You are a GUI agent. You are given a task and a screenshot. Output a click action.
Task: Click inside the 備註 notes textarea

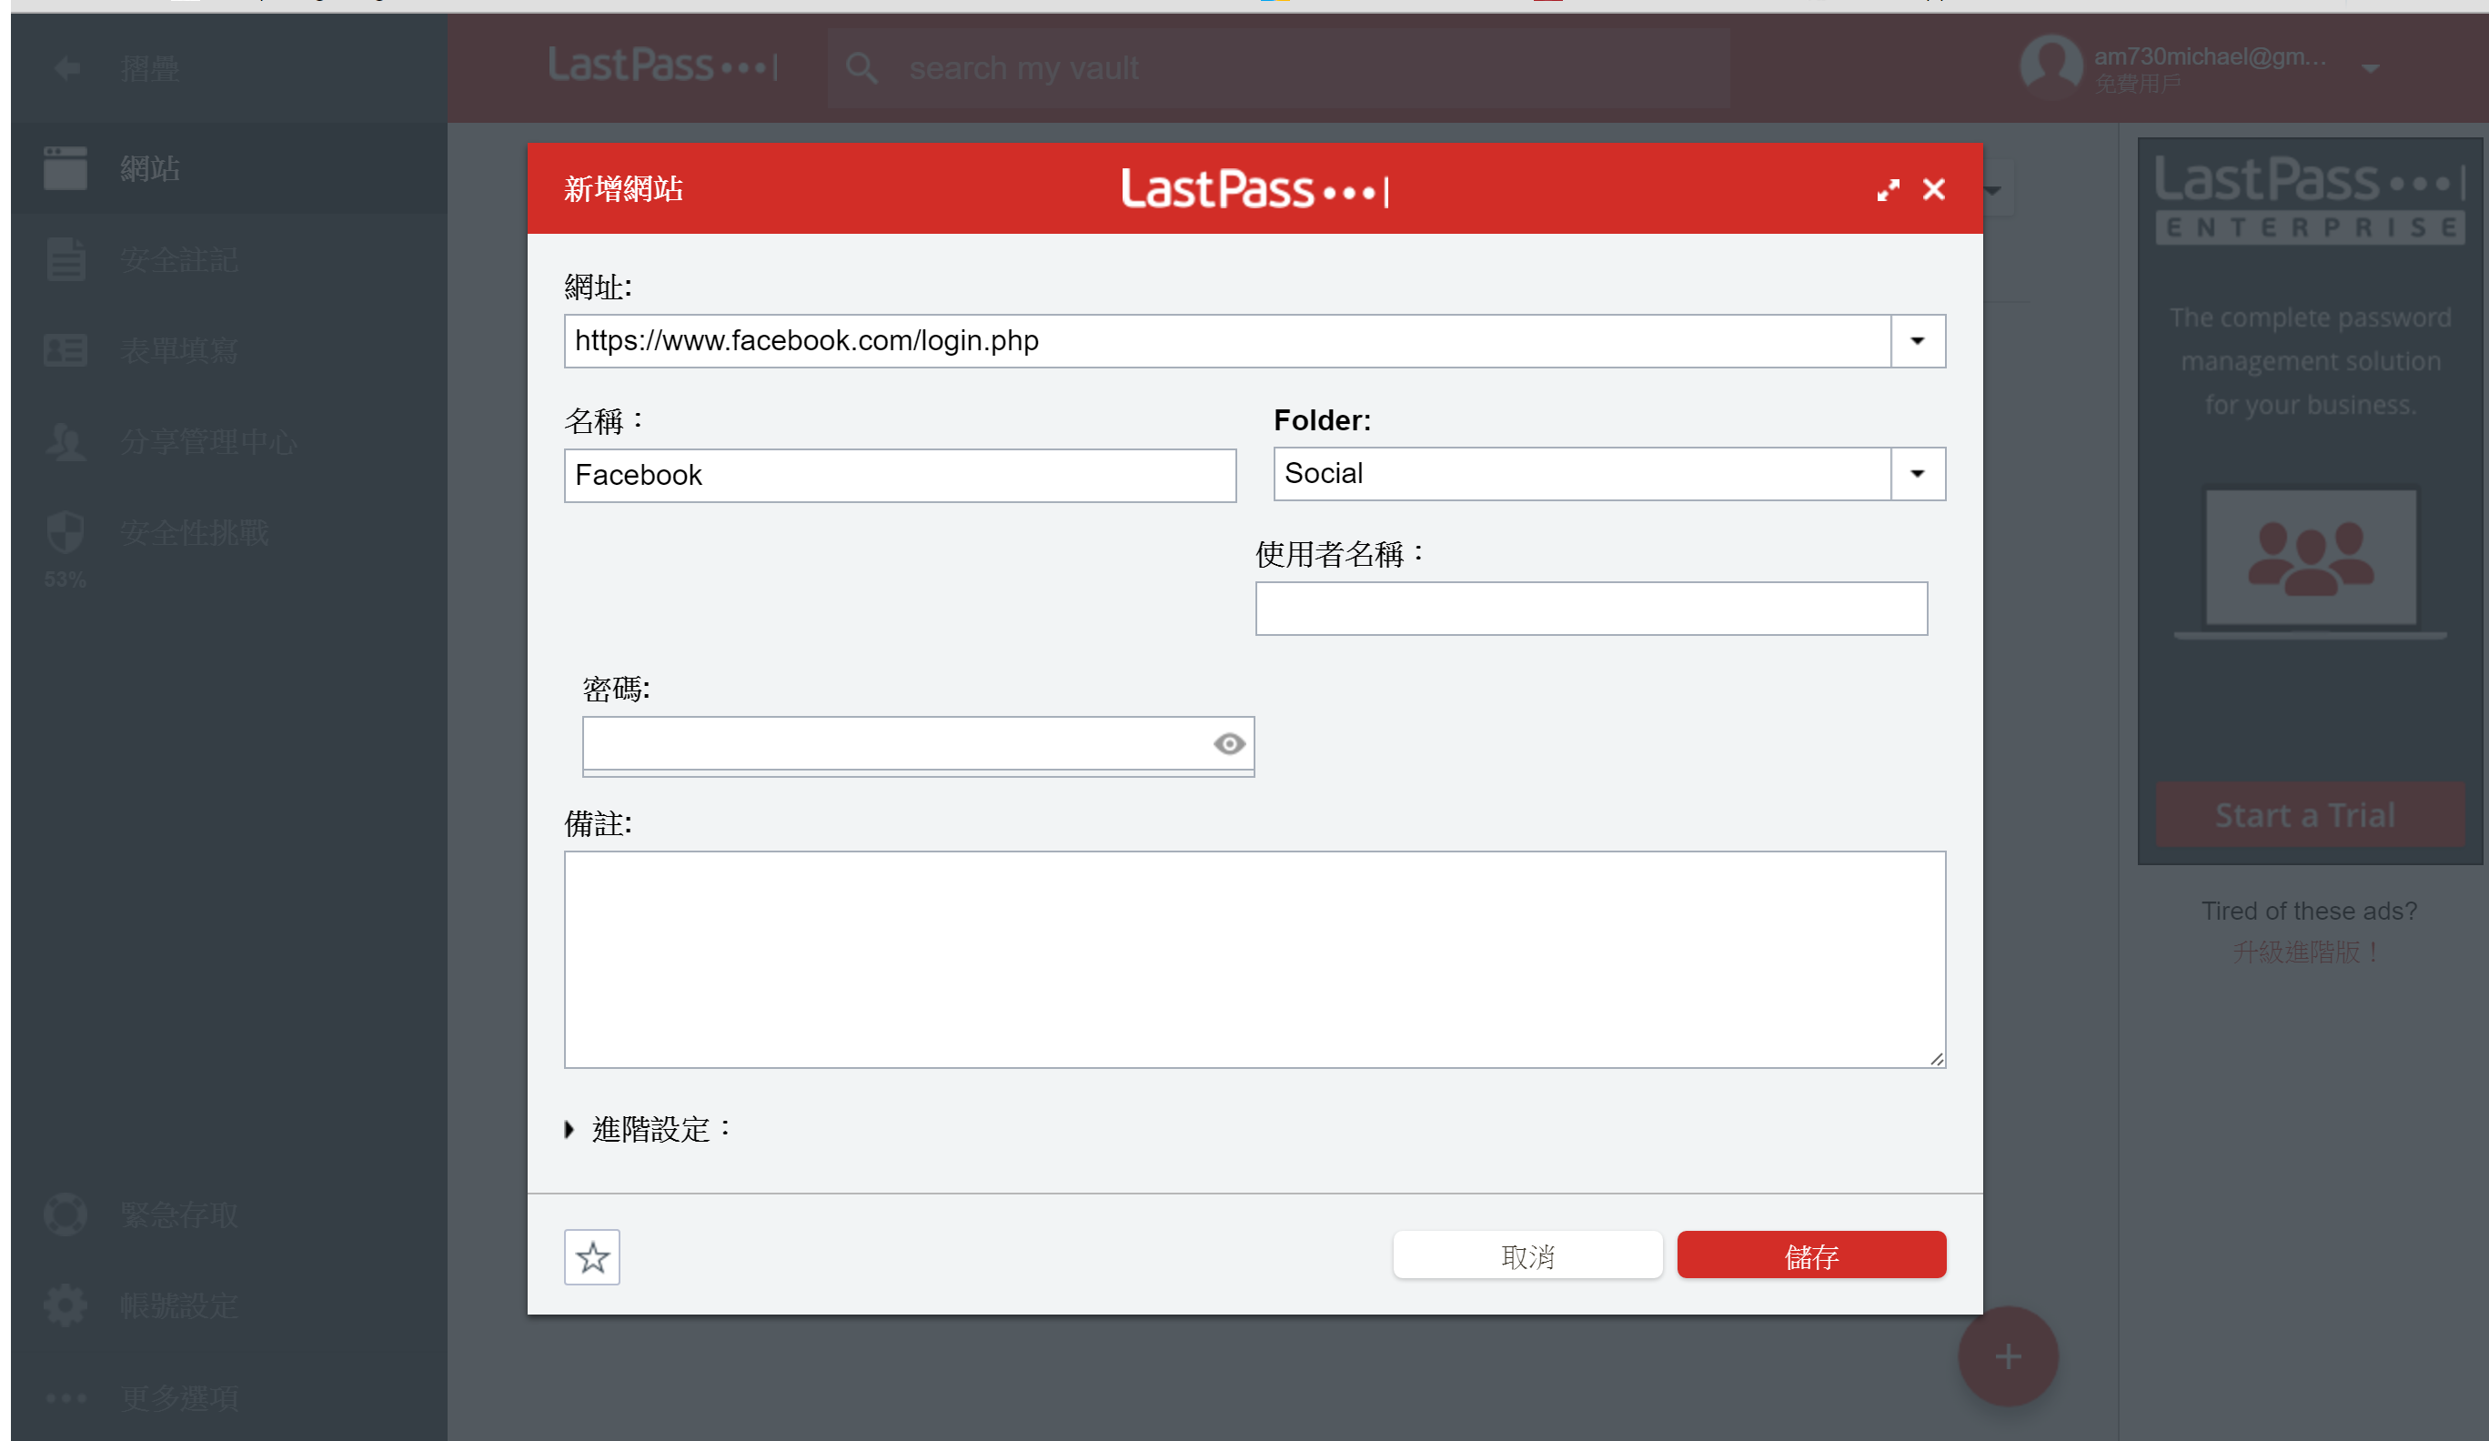pyautogui.click(x=1255, y=959)
